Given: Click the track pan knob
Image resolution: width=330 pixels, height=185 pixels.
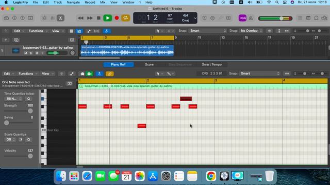Looking at the screenshot, I should click(x=72, y=53).
